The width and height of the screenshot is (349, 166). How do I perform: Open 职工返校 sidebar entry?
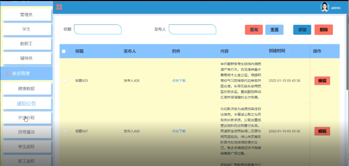point(27,161)
